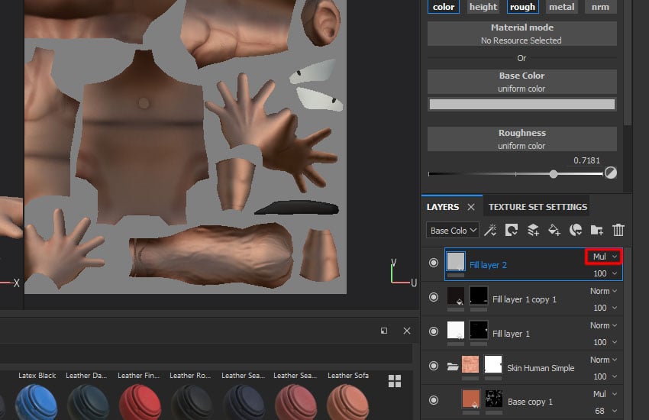Image resolution: width=649 pixels, height=420 pixels.
Task: Open opacity dropdown of Fill layer 1
Action: (x=605, y=342)
